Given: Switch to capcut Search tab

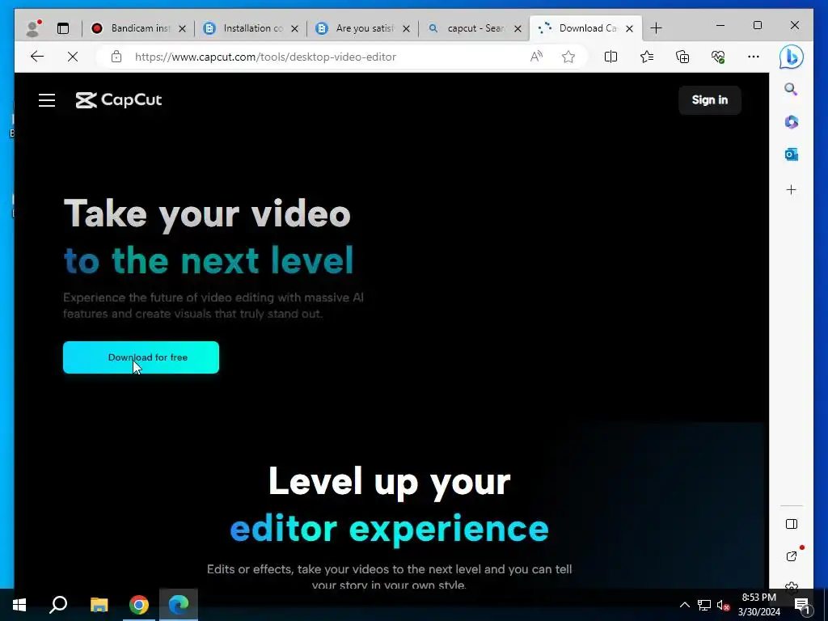Looking at the screenshot, I should point(474,28).
